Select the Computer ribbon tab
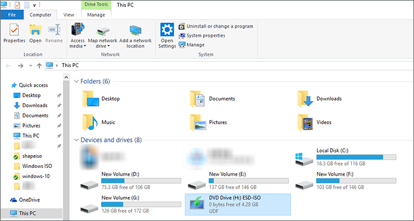414x221 pixels. tap(40, 15)
